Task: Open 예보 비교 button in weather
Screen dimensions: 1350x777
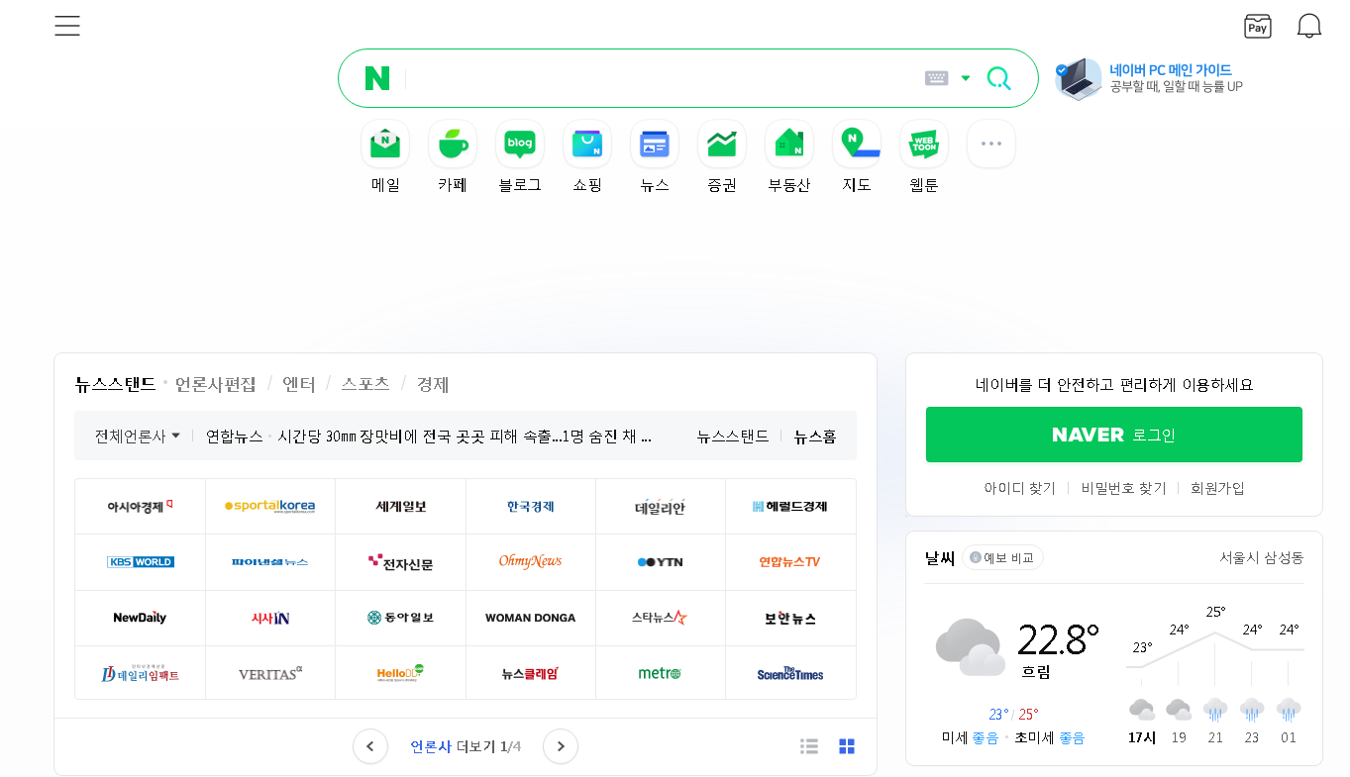Action: (x=1002, y=558)
